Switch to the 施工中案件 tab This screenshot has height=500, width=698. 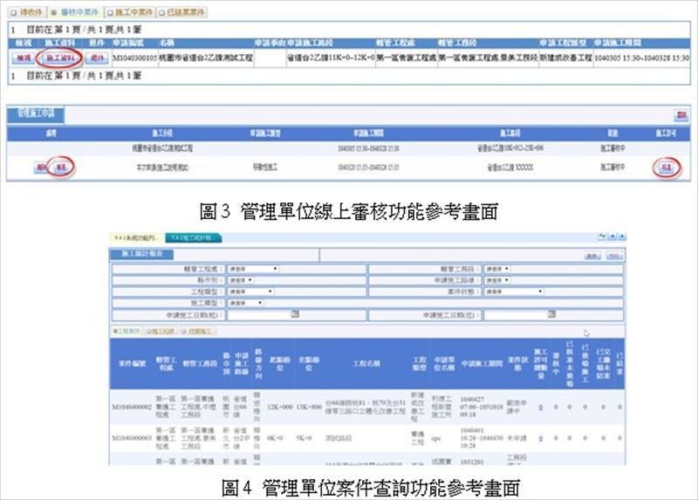[x=130, y=12]
